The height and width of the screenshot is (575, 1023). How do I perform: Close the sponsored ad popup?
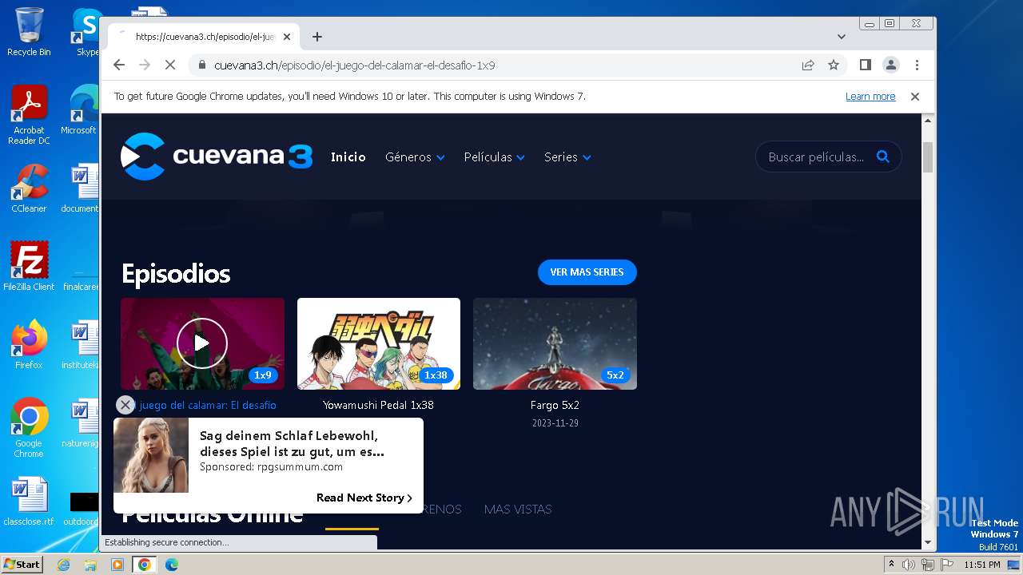[125, 405]
